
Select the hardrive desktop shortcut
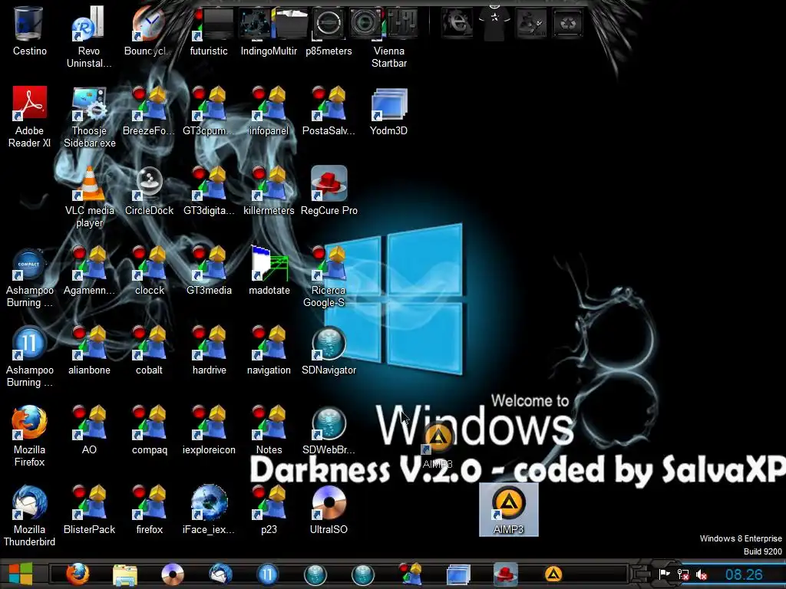(x=209, y=350)
